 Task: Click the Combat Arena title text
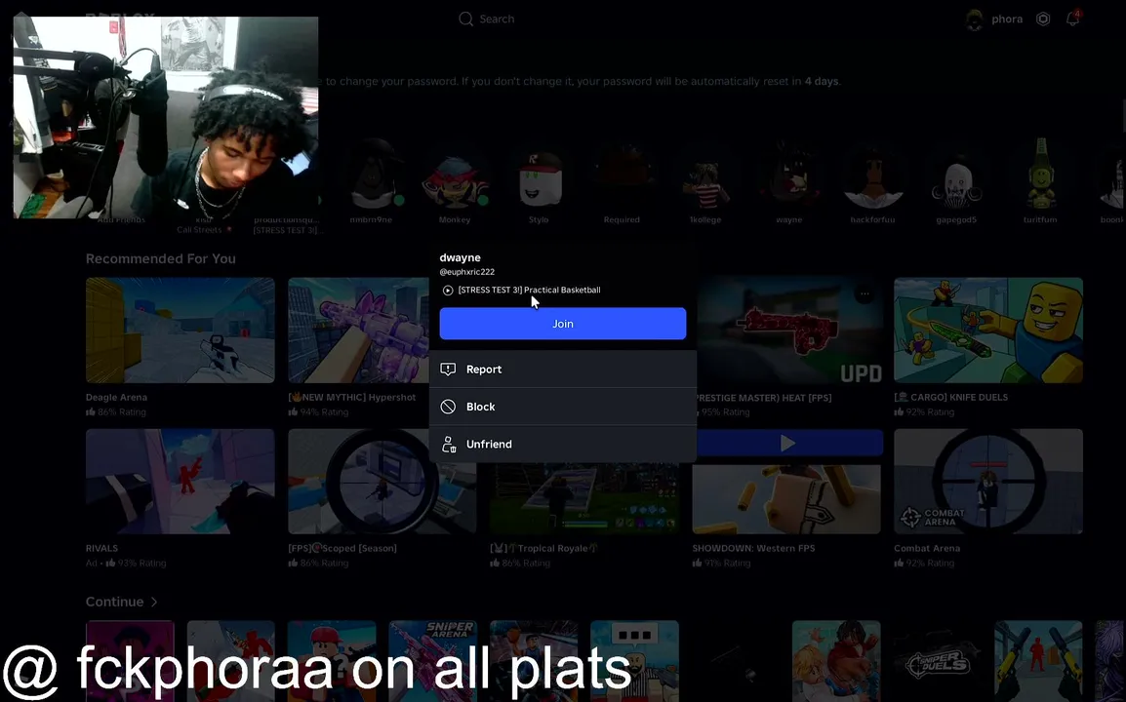click(x=927, y=548)
